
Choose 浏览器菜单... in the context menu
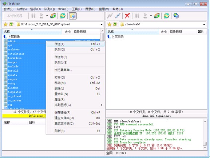pos(76,70)
